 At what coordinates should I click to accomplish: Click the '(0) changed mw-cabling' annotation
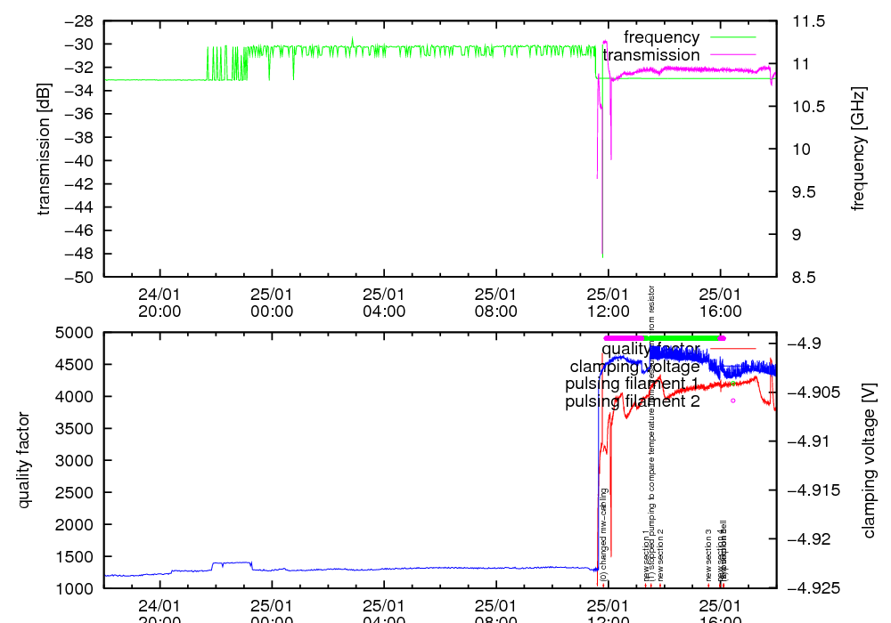coord(603,534)
